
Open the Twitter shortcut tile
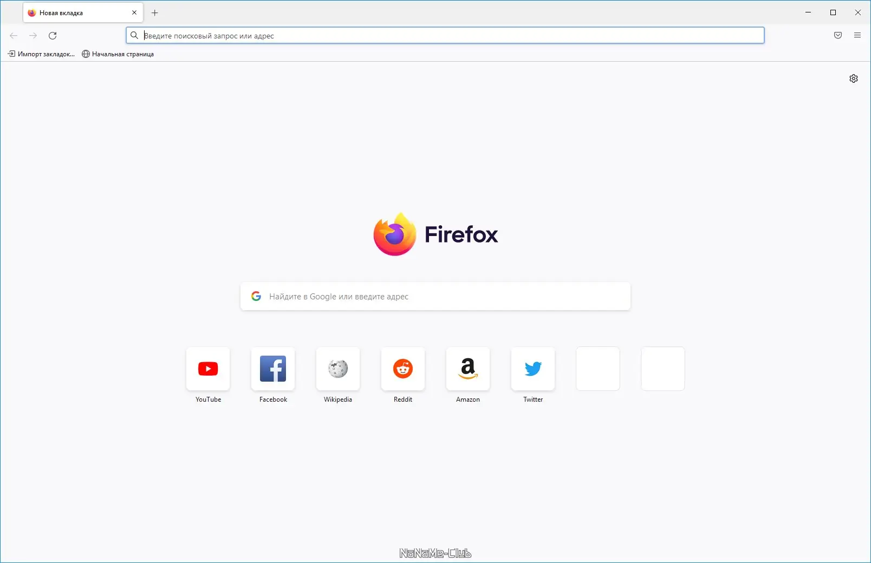click(532, 369)
